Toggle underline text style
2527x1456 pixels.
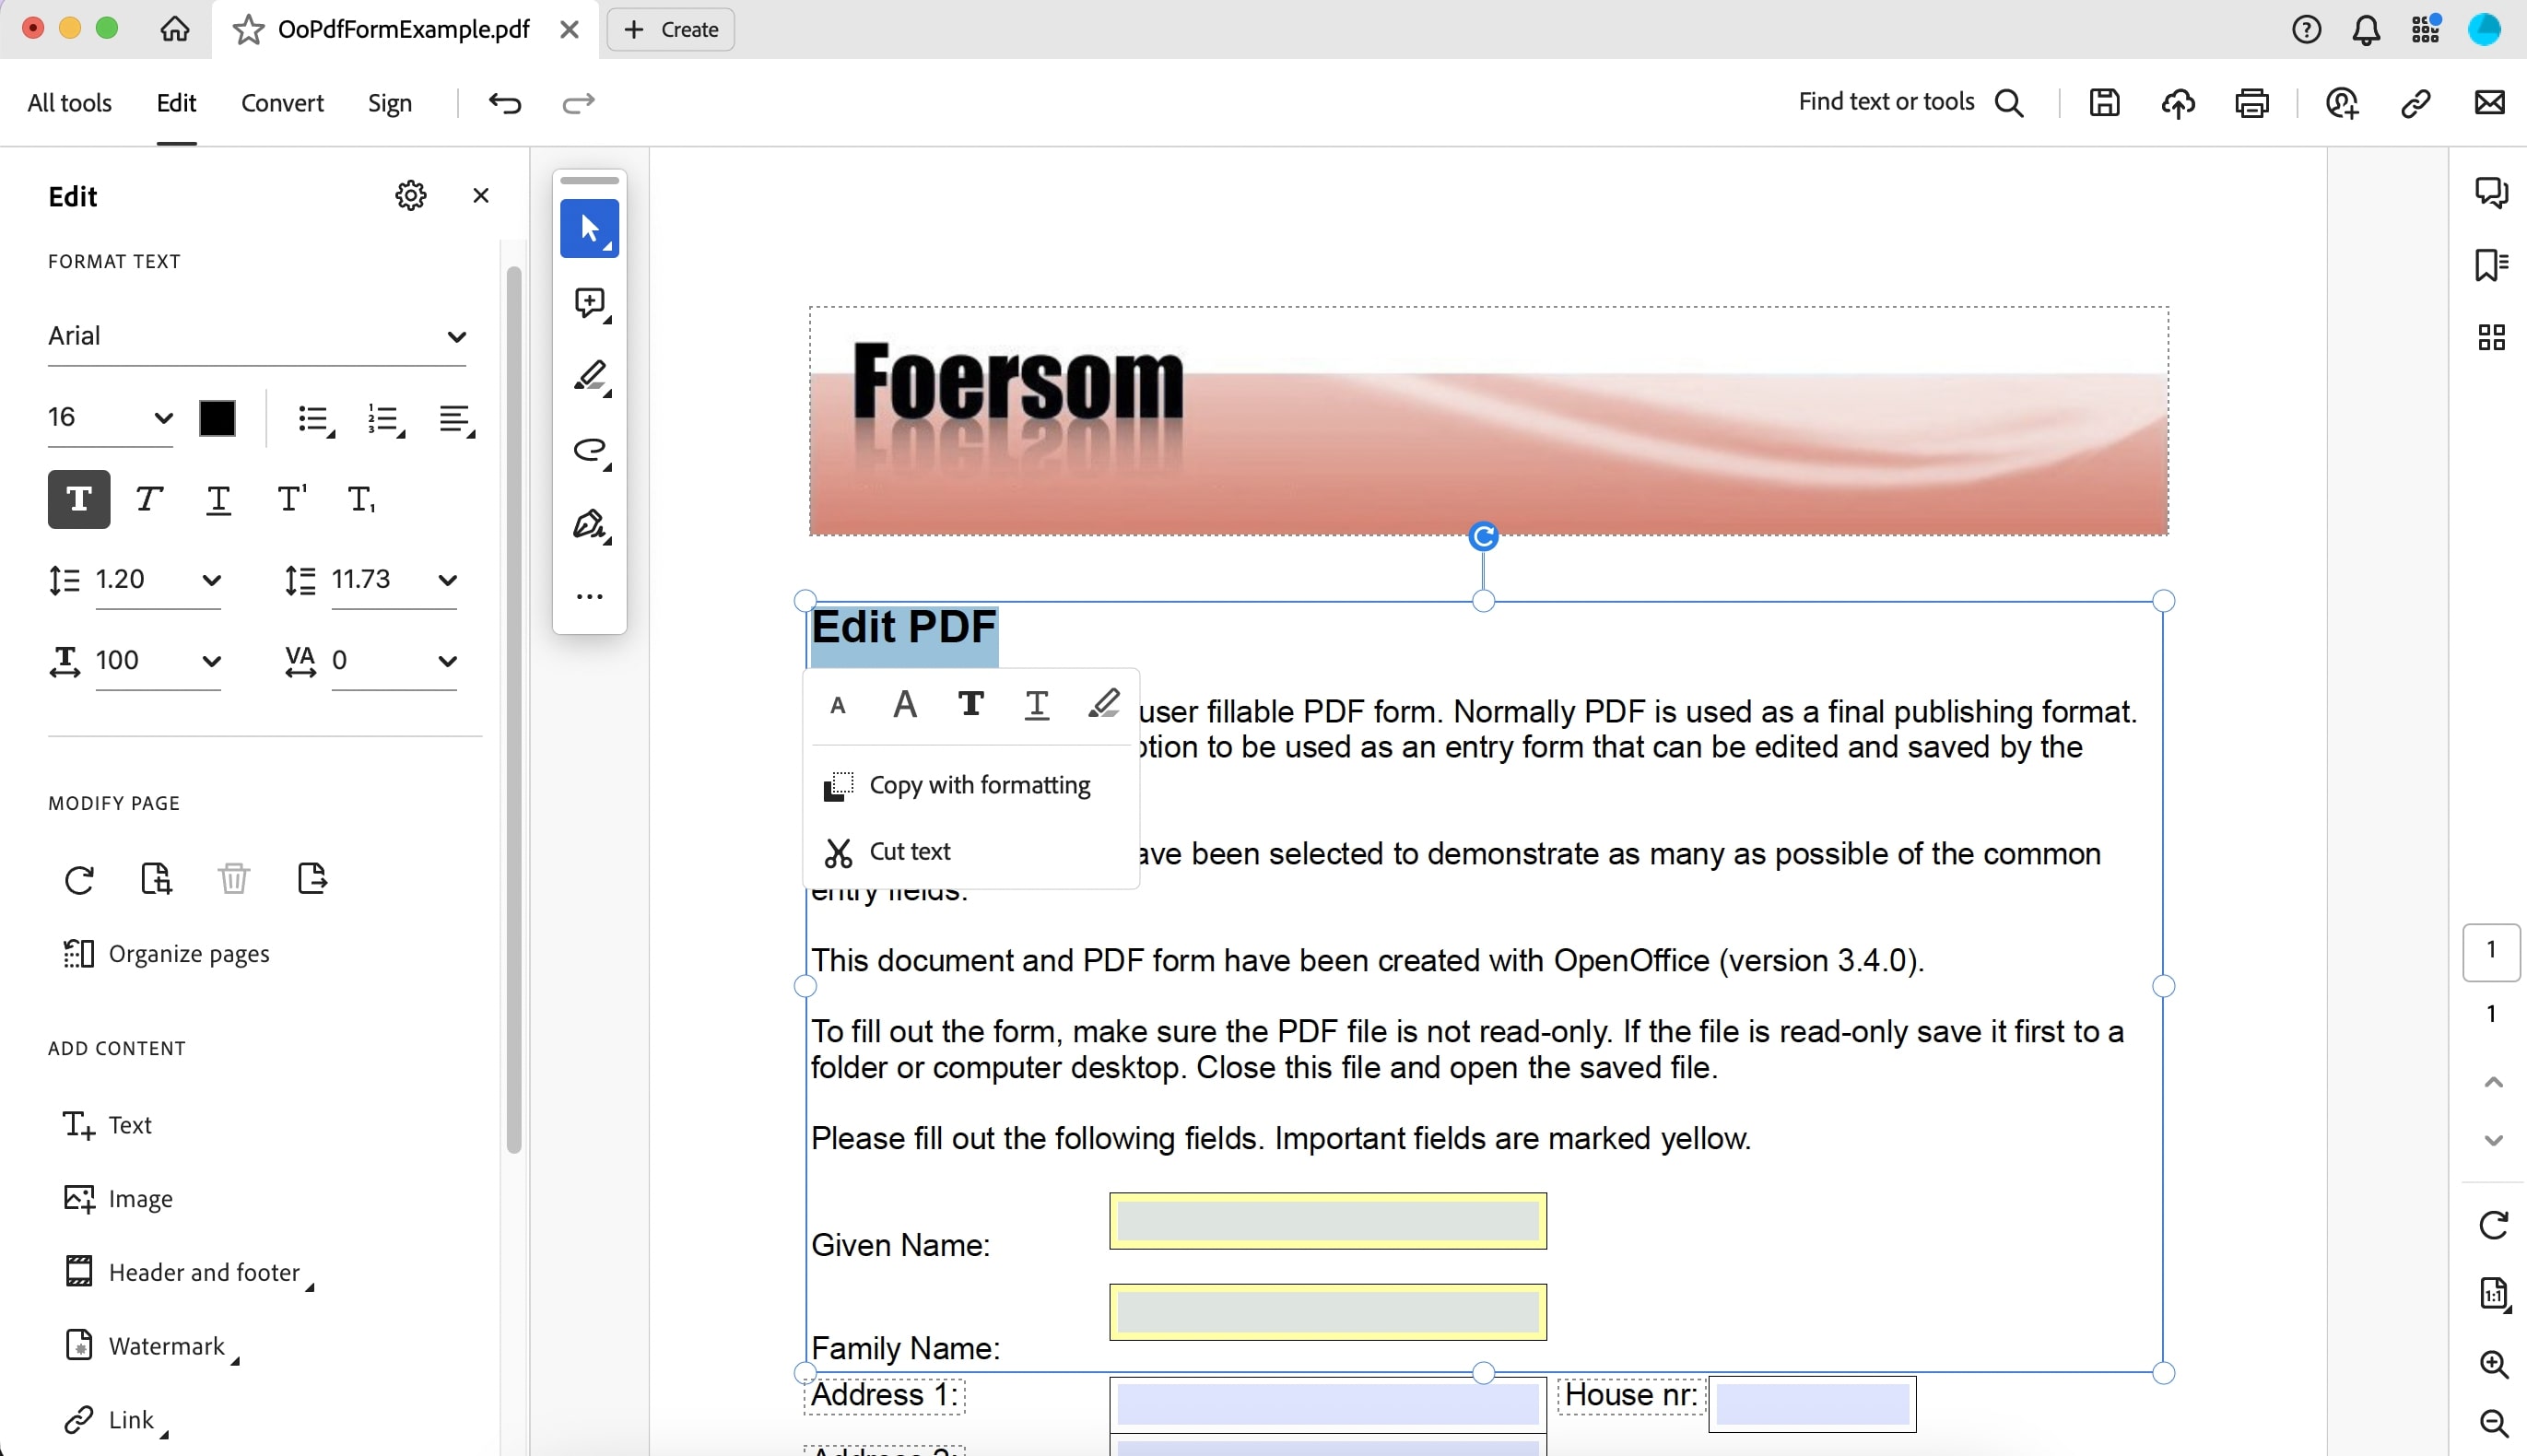click(x=219, y=499)
